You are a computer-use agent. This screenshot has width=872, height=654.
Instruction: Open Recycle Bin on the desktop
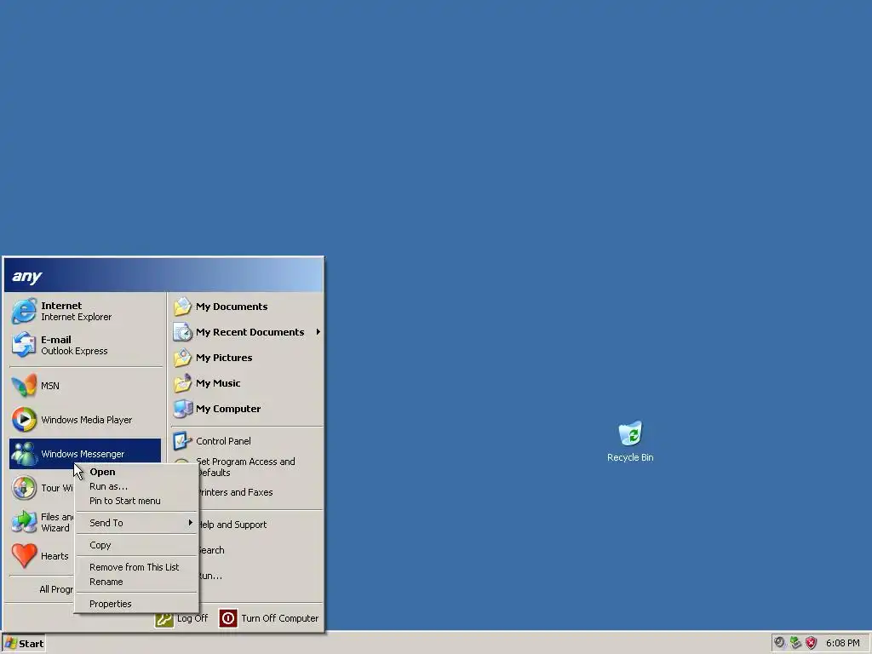630,442
